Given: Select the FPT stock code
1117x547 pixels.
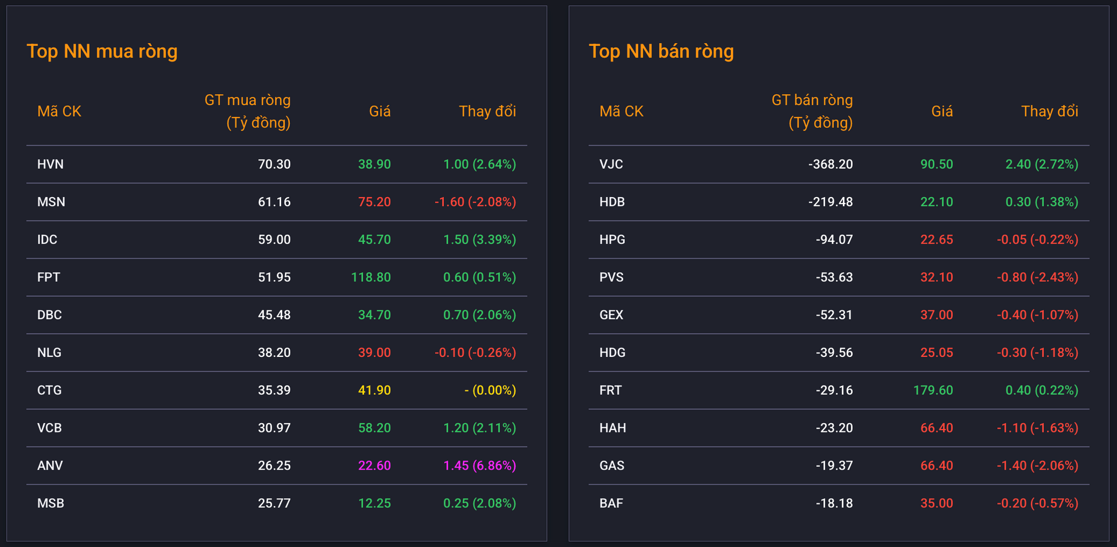Looking at the screenshot, I should [49, 277].
